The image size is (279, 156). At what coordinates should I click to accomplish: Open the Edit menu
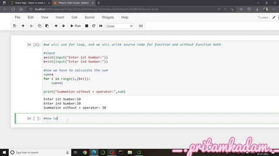(x=31, y=17)
